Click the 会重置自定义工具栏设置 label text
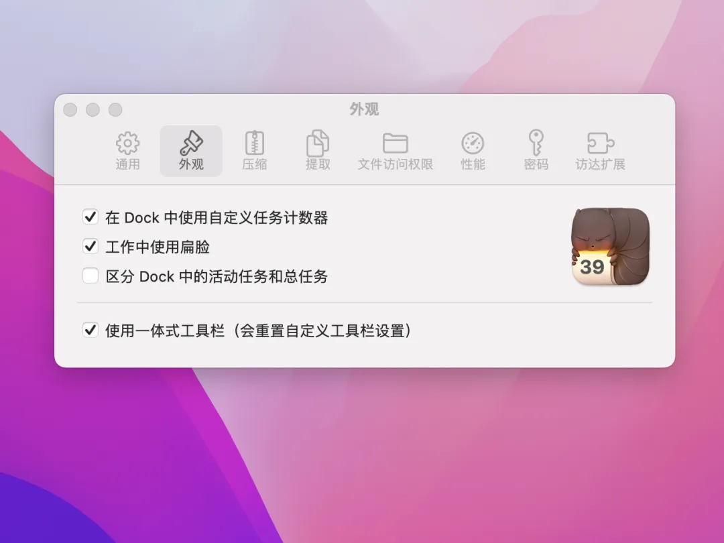This screenshot has width=724, height=543. click(x=322, y=330)
